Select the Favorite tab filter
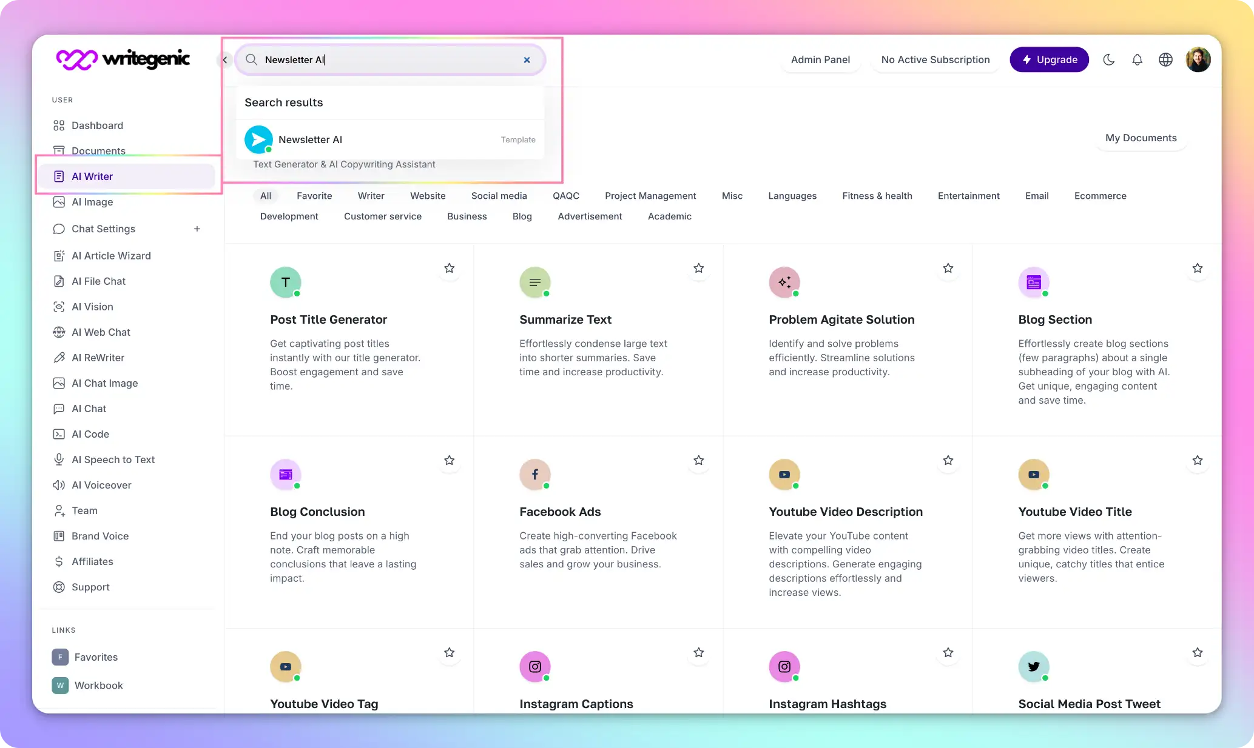Screen dimensions: 1254x748 tap(315, 196)
